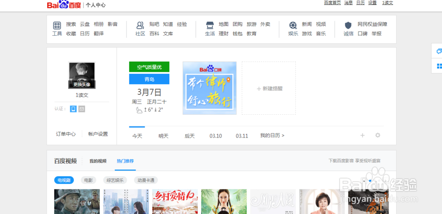Change avatar via 更换头像
This screenshot has width=442, height=214.
click(x=82, y=84)
